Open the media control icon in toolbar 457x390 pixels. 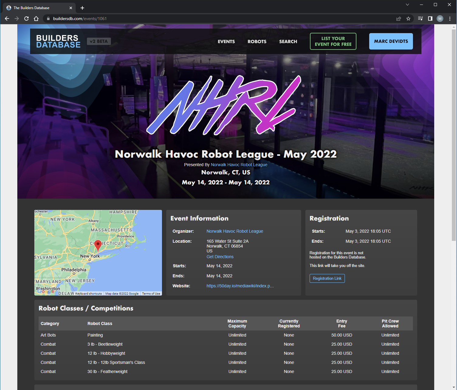coord(420,19)
